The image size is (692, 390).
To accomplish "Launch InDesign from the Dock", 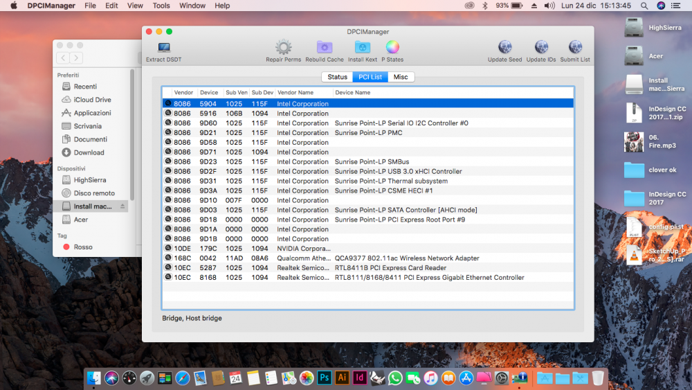I will [360, 378].
